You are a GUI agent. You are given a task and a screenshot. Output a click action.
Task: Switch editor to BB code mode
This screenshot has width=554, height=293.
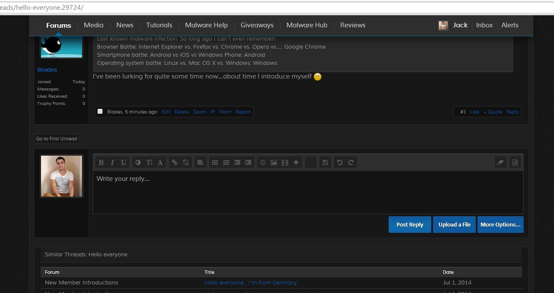(515, 162)
